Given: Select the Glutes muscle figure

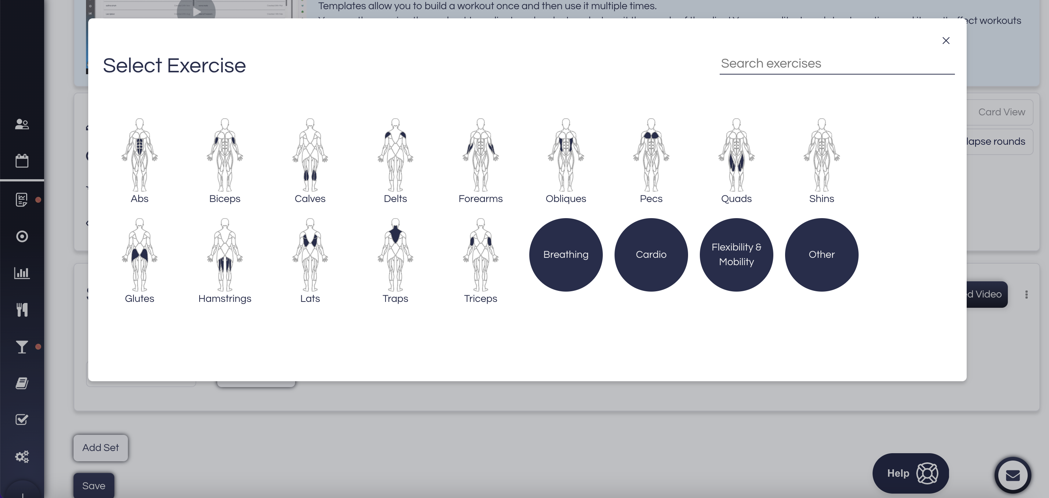Looking at the screenshot, I should [139, 255].
